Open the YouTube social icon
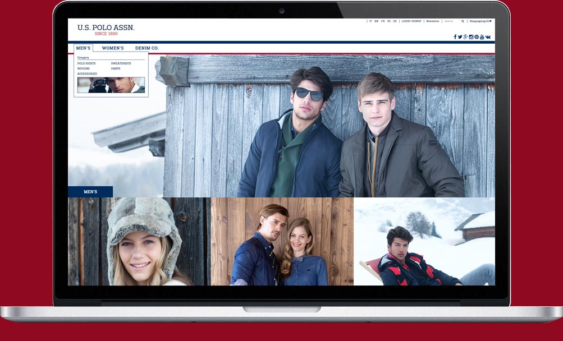 (x=482, y=37)
